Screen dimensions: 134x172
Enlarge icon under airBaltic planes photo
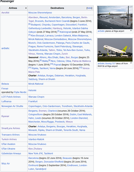pyautogui.click(x=131, y=30)
